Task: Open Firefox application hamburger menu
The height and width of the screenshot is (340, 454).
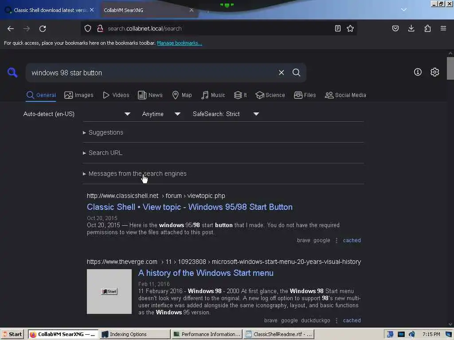Action: click(443, 28)
